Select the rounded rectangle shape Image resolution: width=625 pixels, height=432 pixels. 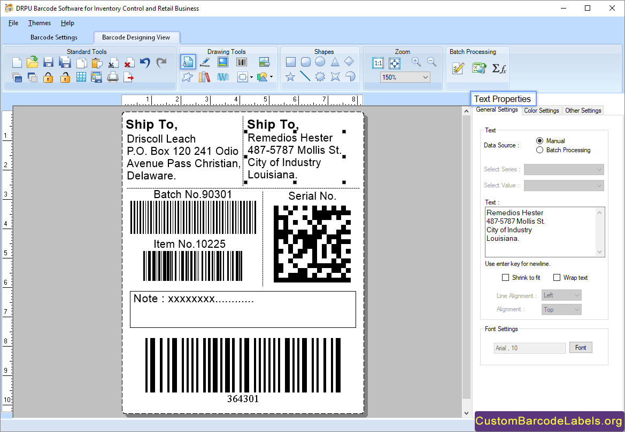306,62
